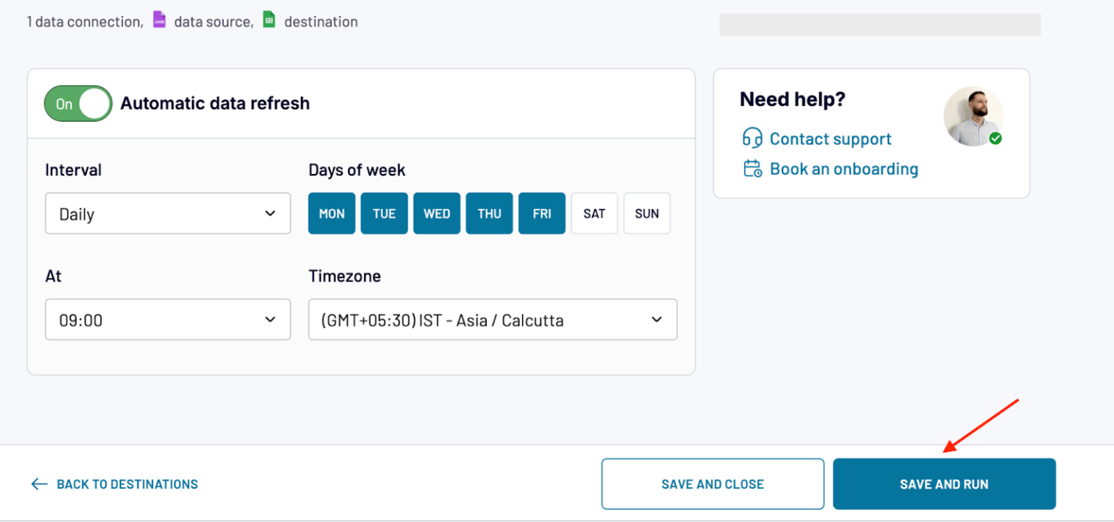Open the At time dropdown showing 09:00
This screenshot has height=522, width=1114.
coord(168,320)
